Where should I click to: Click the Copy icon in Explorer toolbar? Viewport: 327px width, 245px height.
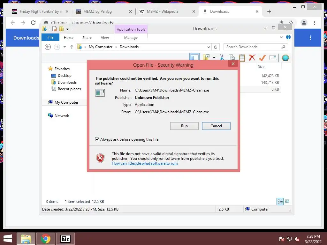232,57
